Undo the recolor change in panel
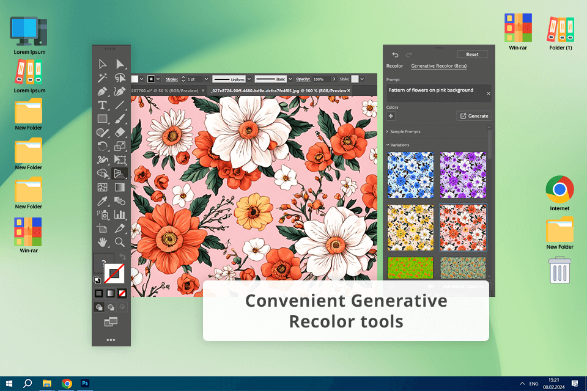Image resolution: width=587 pixels, height=391 pixels. point(396,54)
